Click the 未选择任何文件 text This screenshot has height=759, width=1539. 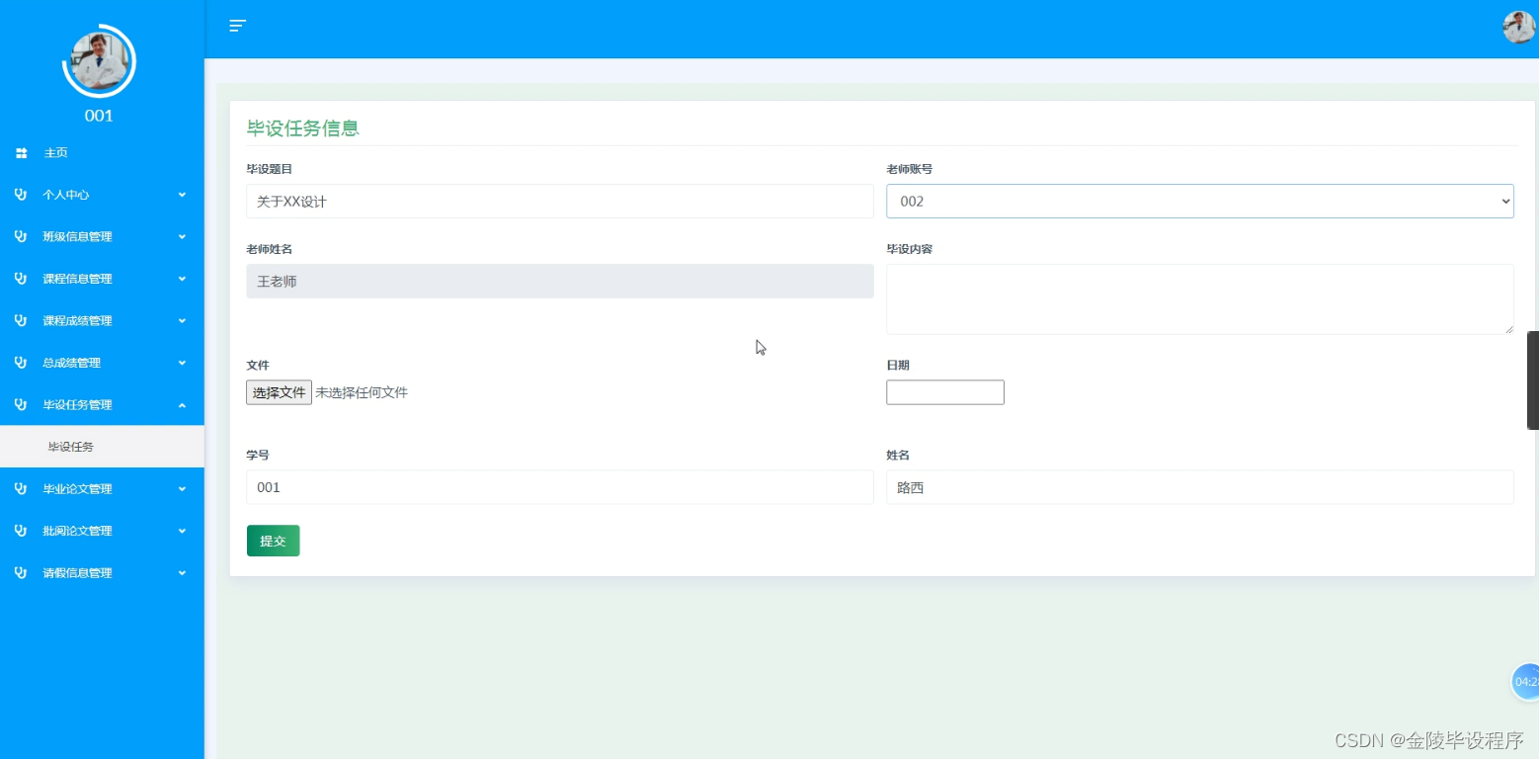pos(362,392)
